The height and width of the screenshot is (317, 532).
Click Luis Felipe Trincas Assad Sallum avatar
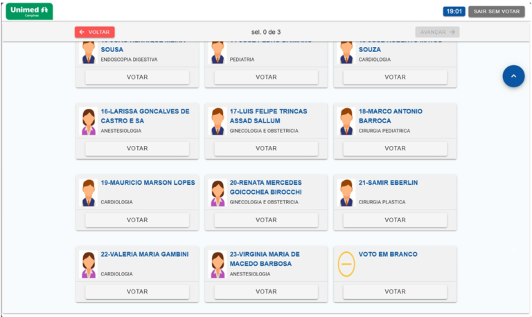point(218,121)
